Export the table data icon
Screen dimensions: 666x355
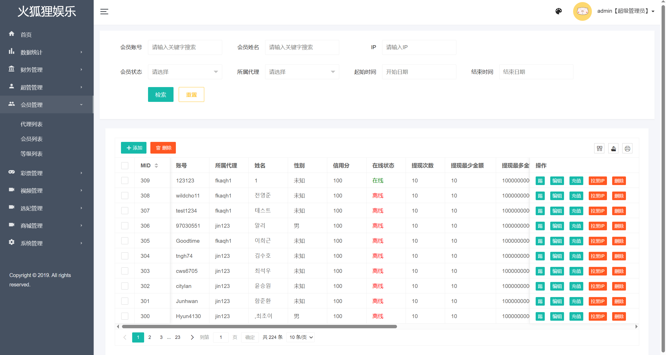(613, 148)
